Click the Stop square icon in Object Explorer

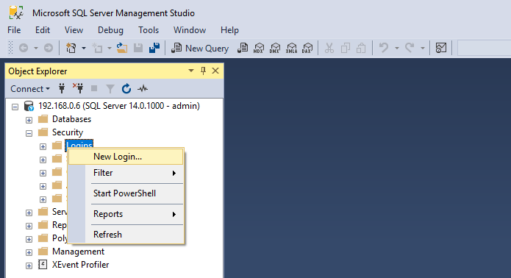[94, 88]
